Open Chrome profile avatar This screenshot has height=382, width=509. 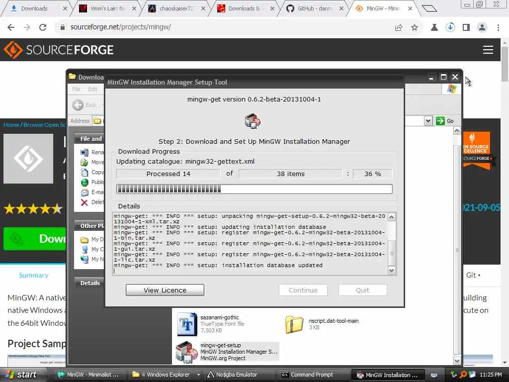pos(482,28)
